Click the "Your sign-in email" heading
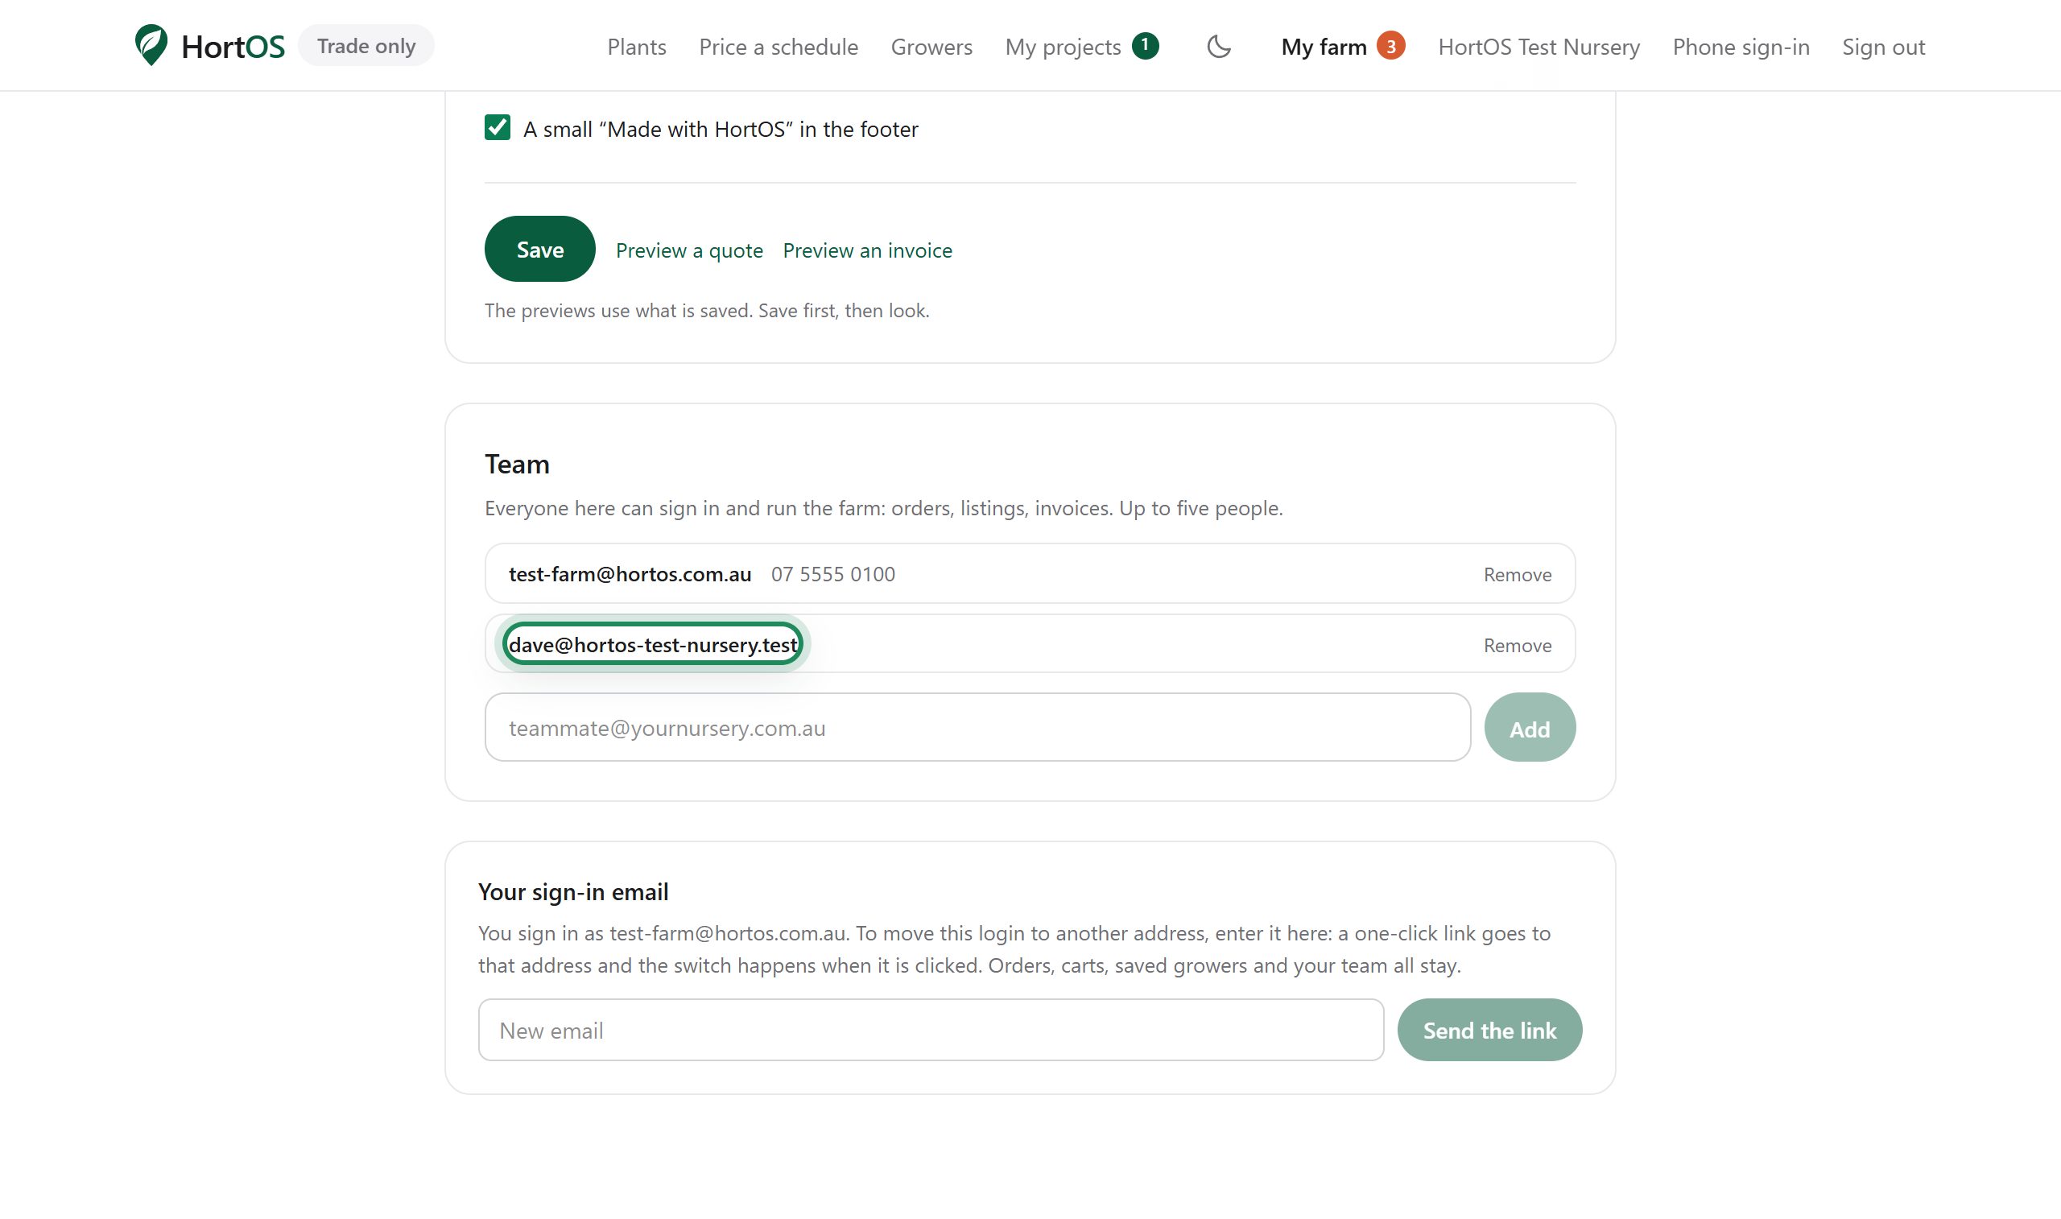 click(573, 891)
